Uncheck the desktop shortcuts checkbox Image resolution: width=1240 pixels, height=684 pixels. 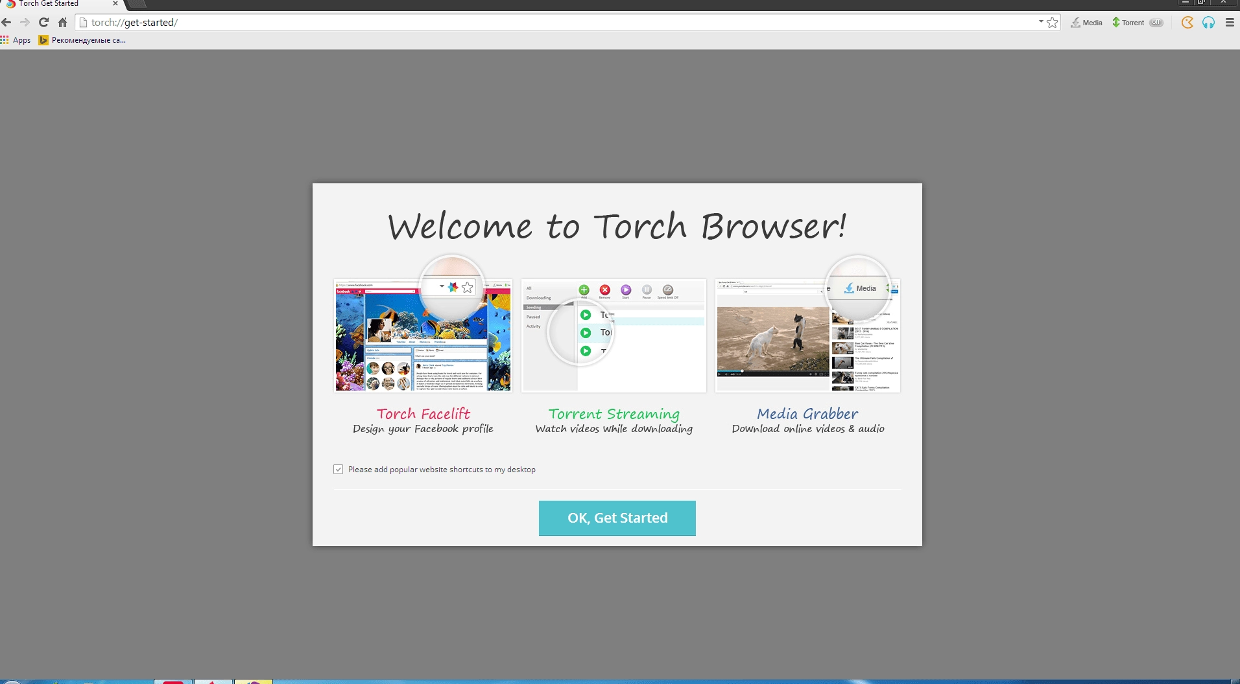338,469
